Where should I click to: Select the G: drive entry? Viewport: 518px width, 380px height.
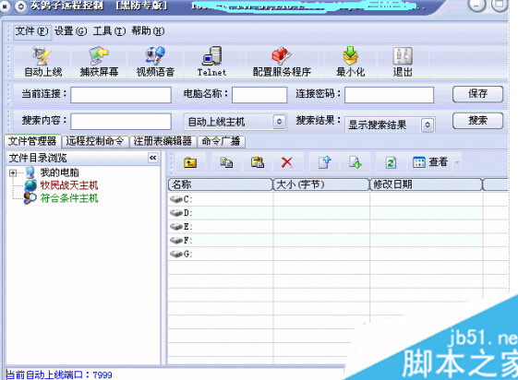[181, 254]
